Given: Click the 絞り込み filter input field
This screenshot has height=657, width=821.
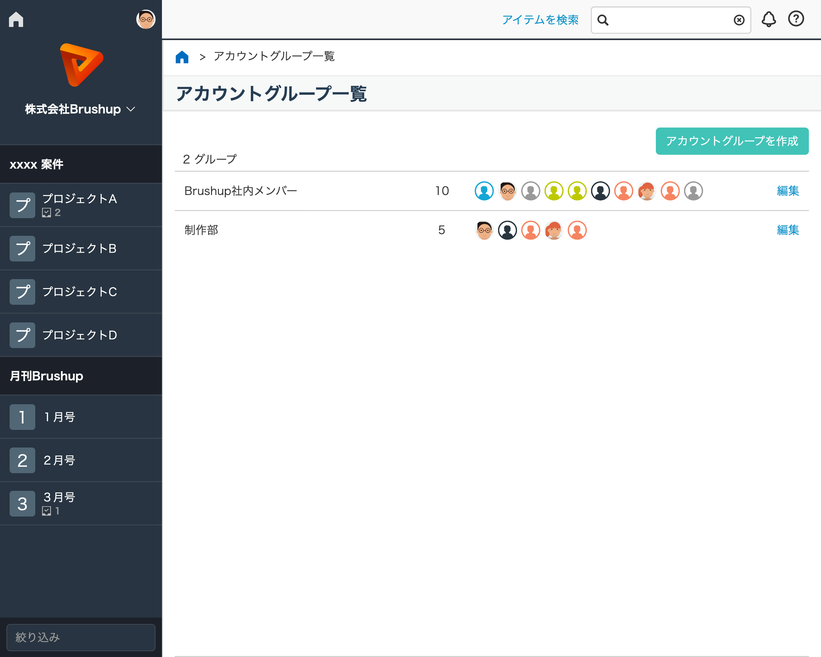Looking at the screenshot, I should point(81,637).
